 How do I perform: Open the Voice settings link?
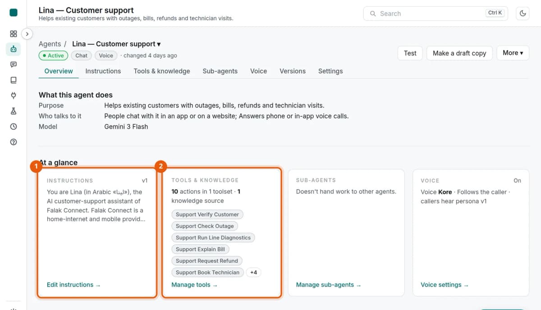[445, 285]
